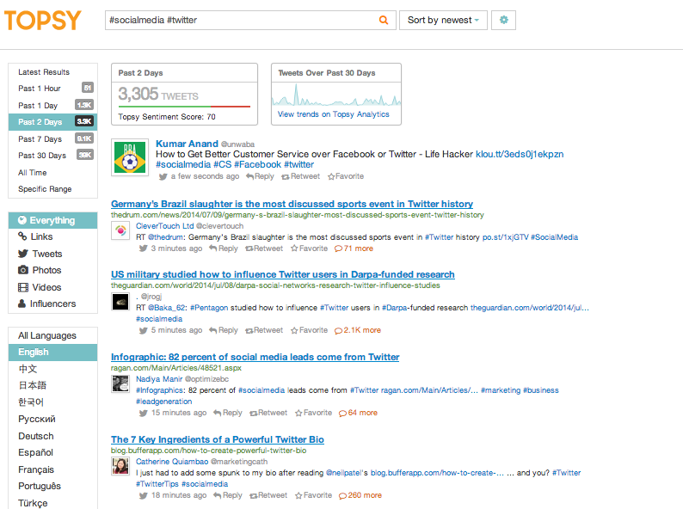Open klou.tt/3eds0j1ekpzn link
The image size is (683, 509).
pos(520,154)
